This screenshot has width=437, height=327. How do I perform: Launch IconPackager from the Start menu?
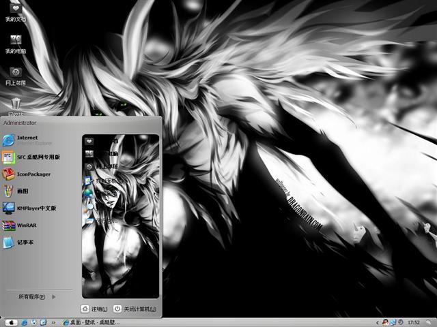(x=27, y=174)
